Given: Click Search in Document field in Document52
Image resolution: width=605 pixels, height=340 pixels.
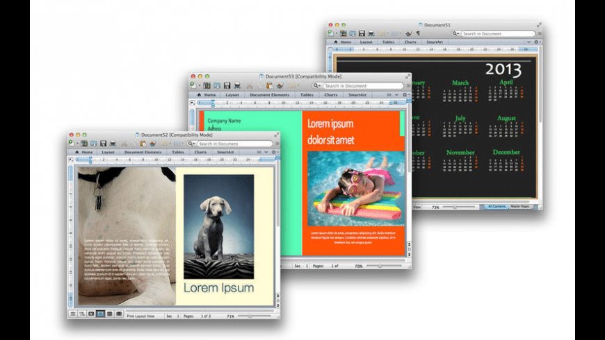Looking at the screenshot, I should click(234, 144).
